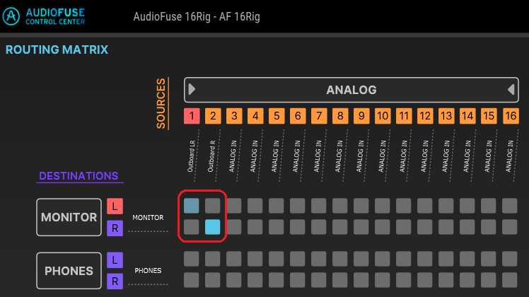Click the right-pointing arrow of ANALOG selector
This screenshot has width=529, height=297.
[x=192, y=89]
